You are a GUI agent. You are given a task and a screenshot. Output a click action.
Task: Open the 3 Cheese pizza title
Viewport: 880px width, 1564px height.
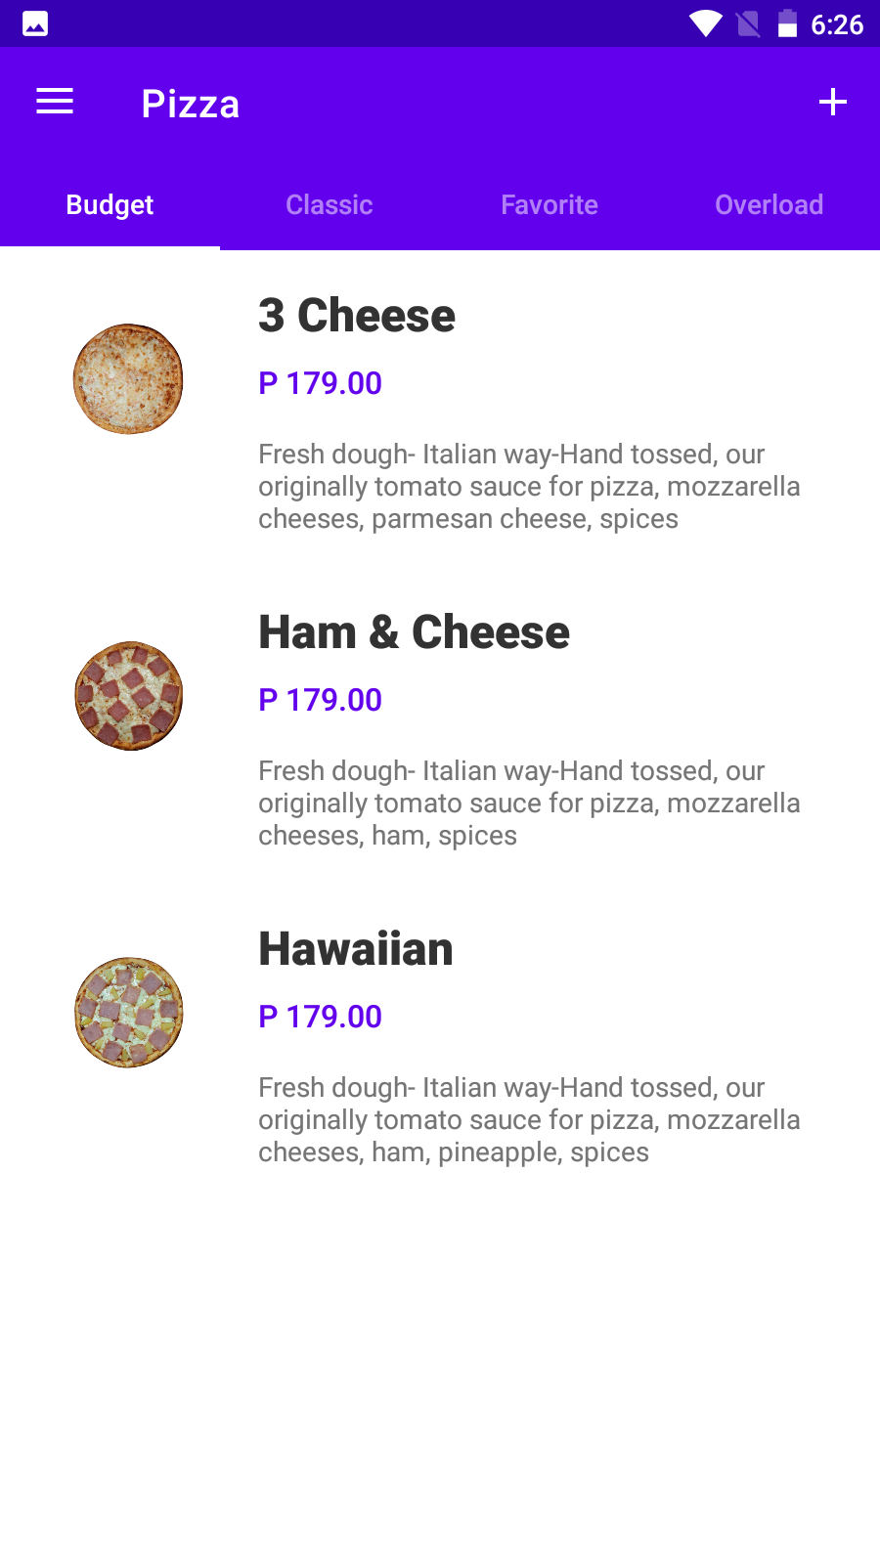pyautogui.click(x=357, y=316)
